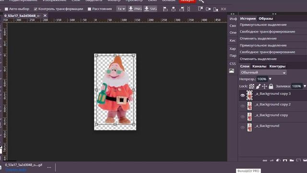
Task: Open the CSS side panel
Action: [x=233, y=63]
